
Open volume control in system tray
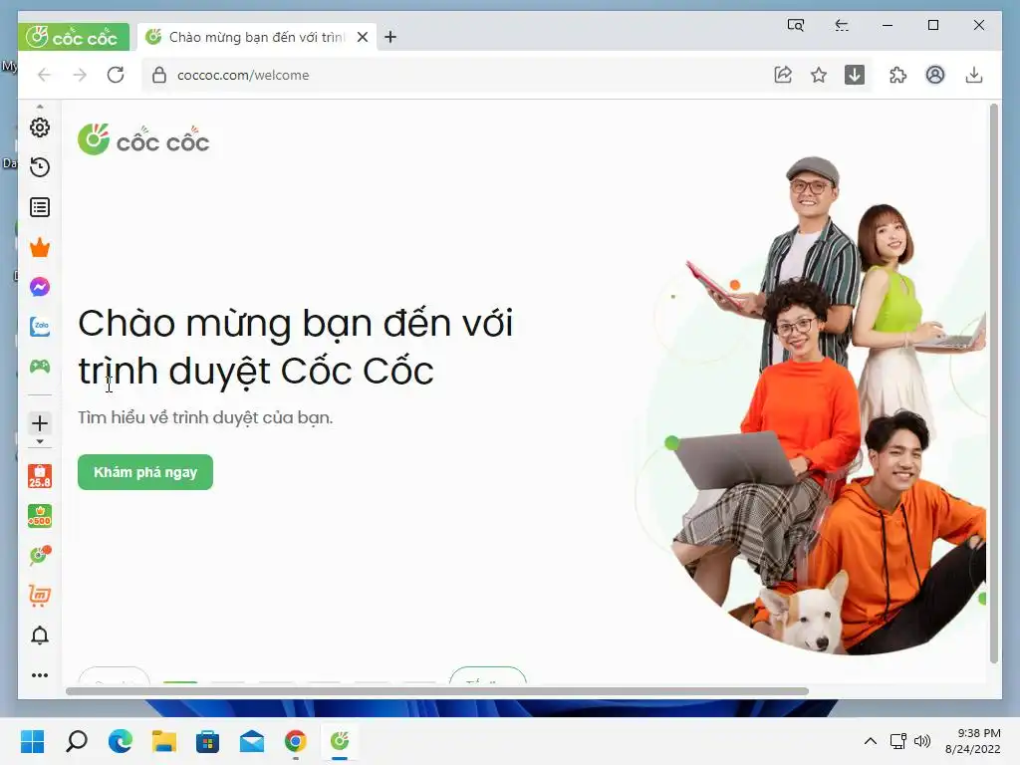point(922,741)
